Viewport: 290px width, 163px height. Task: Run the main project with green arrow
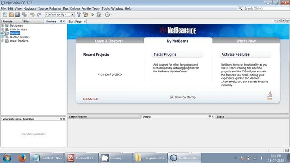[x=92, y=14]
